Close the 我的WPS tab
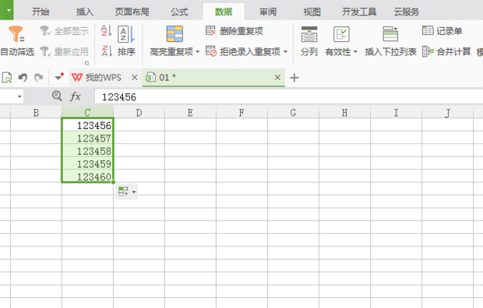483x308 pixels. pos(135,78)
